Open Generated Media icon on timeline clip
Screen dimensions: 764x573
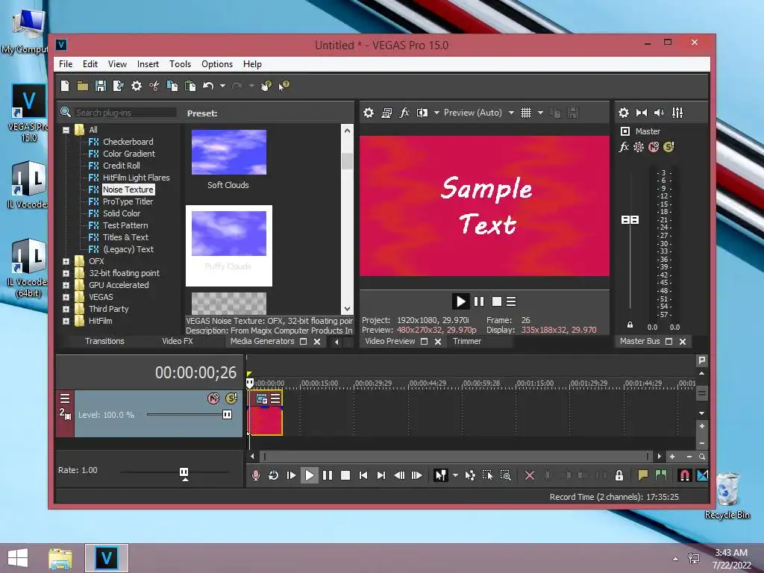262,399
